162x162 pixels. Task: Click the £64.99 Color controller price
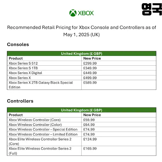tap(89, 125)
